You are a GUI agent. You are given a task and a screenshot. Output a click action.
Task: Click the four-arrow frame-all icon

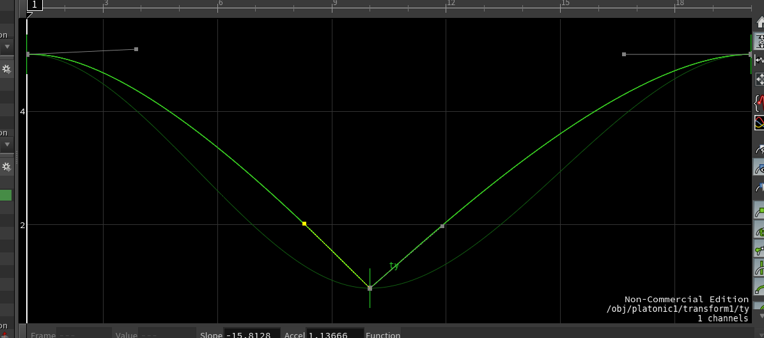coord(760,79)
